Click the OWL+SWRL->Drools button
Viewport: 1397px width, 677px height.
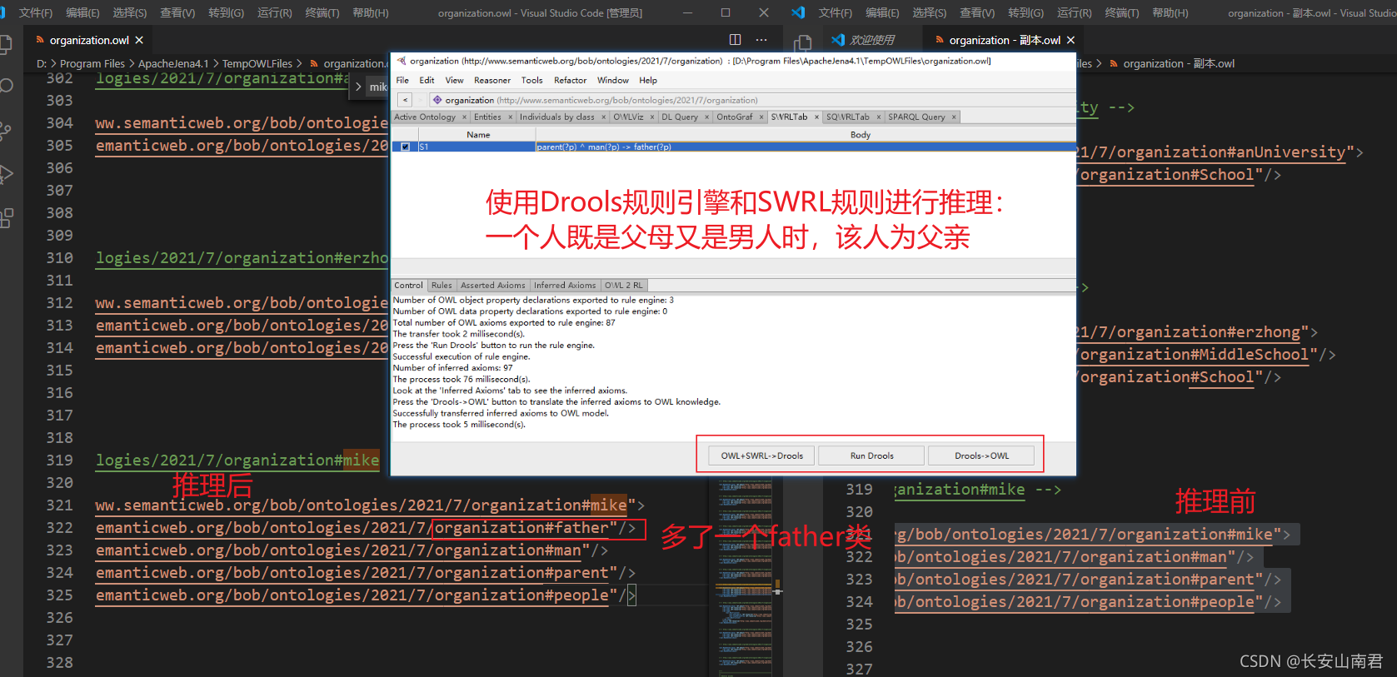(762, 455)
